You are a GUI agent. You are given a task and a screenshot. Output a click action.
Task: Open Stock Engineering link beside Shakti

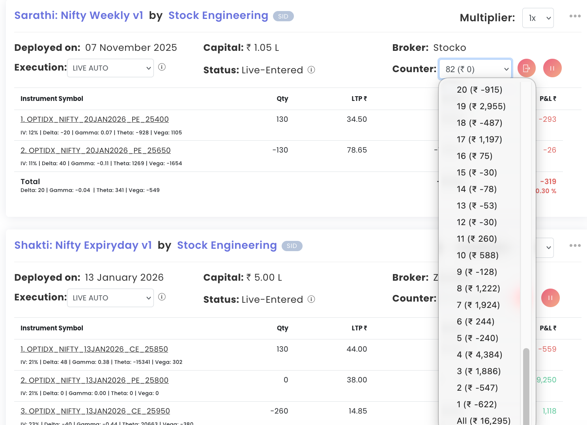[x=227, y=245]
